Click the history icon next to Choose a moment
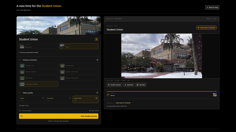This screenshot has width=236, height=132. tap(98, 60)
